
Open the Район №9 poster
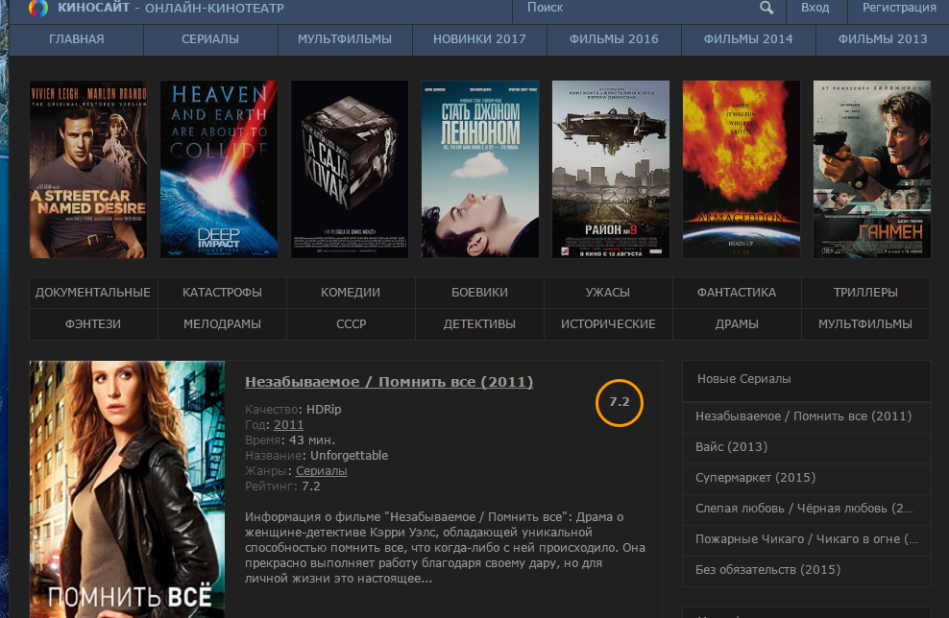pyautogui.click(x=611, y=169)
